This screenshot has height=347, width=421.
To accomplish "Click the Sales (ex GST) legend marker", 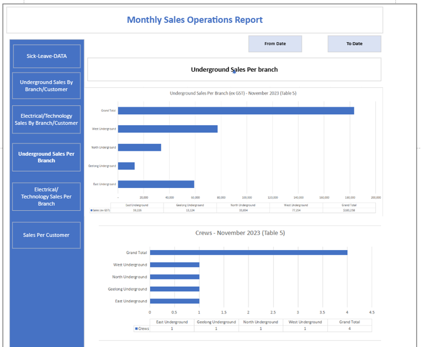I will 91,211.
